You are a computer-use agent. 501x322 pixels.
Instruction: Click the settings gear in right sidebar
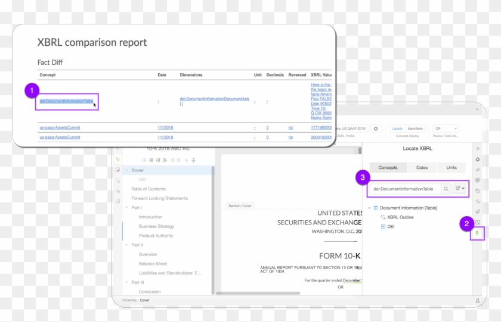click(x=477, y=160)
